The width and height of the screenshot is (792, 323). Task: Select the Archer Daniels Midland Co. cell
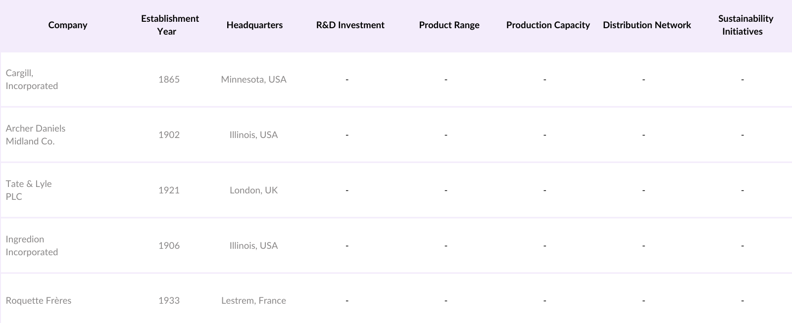pos(35,135)
